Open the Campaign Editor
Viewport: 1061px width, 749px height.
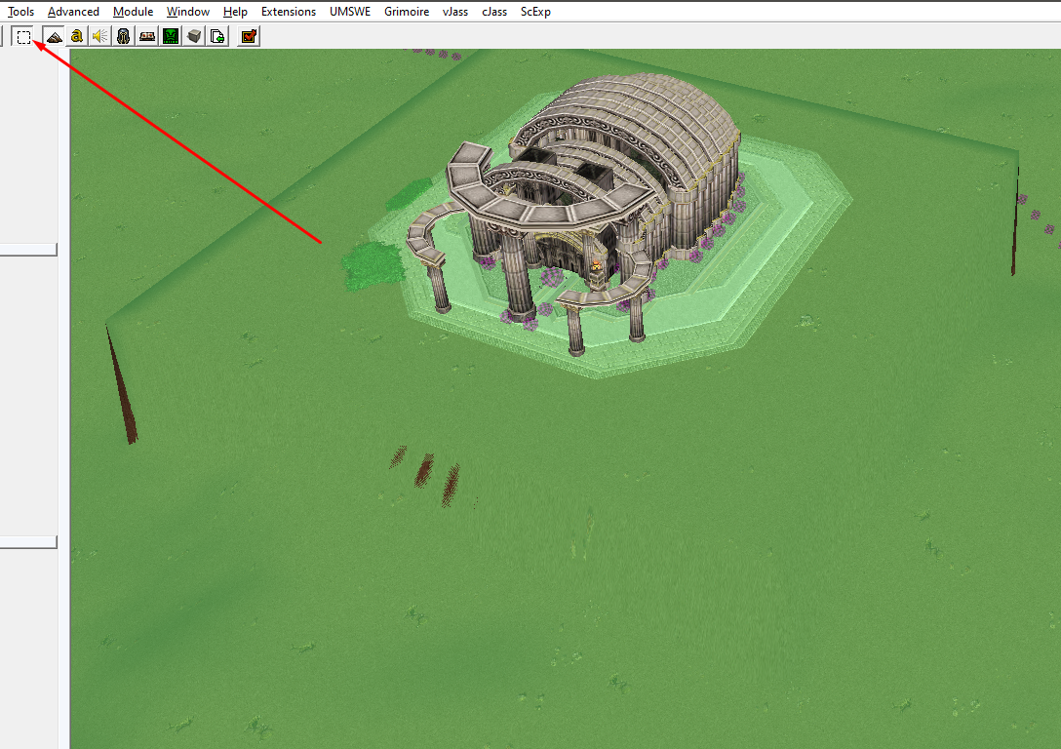click(147, 36)
